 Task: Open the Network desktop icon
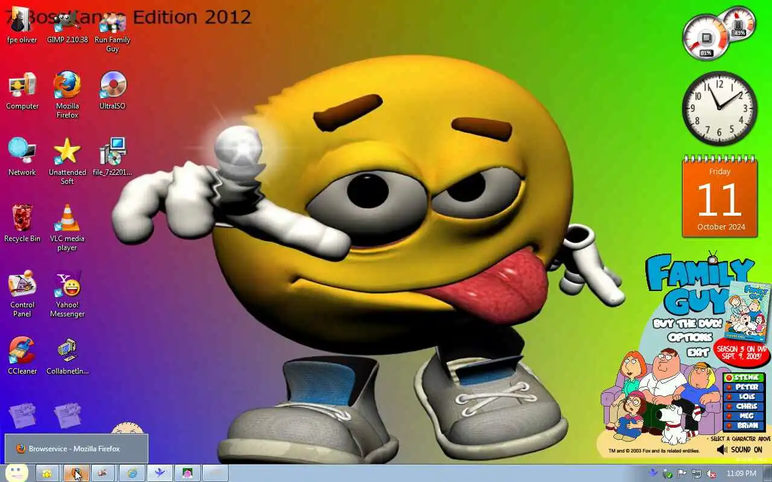[x=22, y=157]
